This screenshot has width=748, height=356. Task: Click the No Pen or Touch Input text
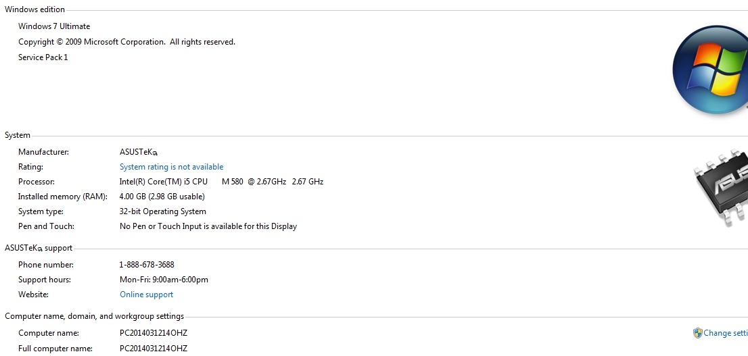pos(208,226)
